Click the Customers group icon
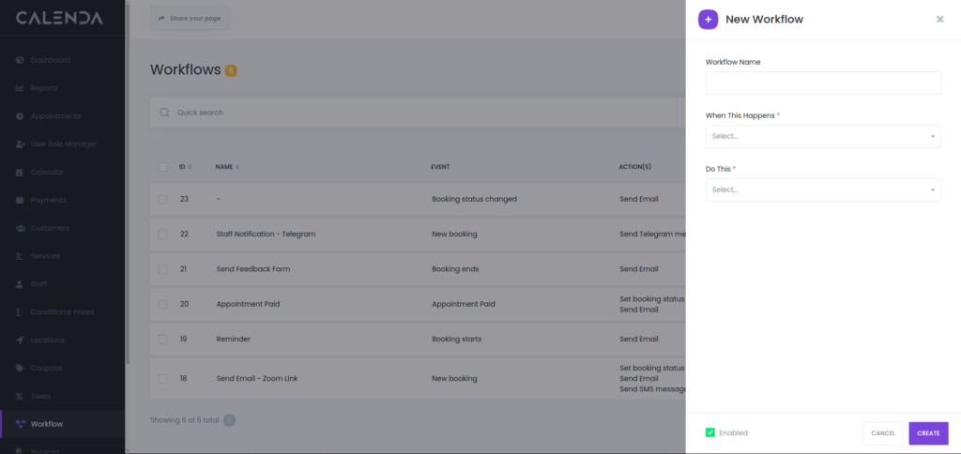 tap(20, 228)
